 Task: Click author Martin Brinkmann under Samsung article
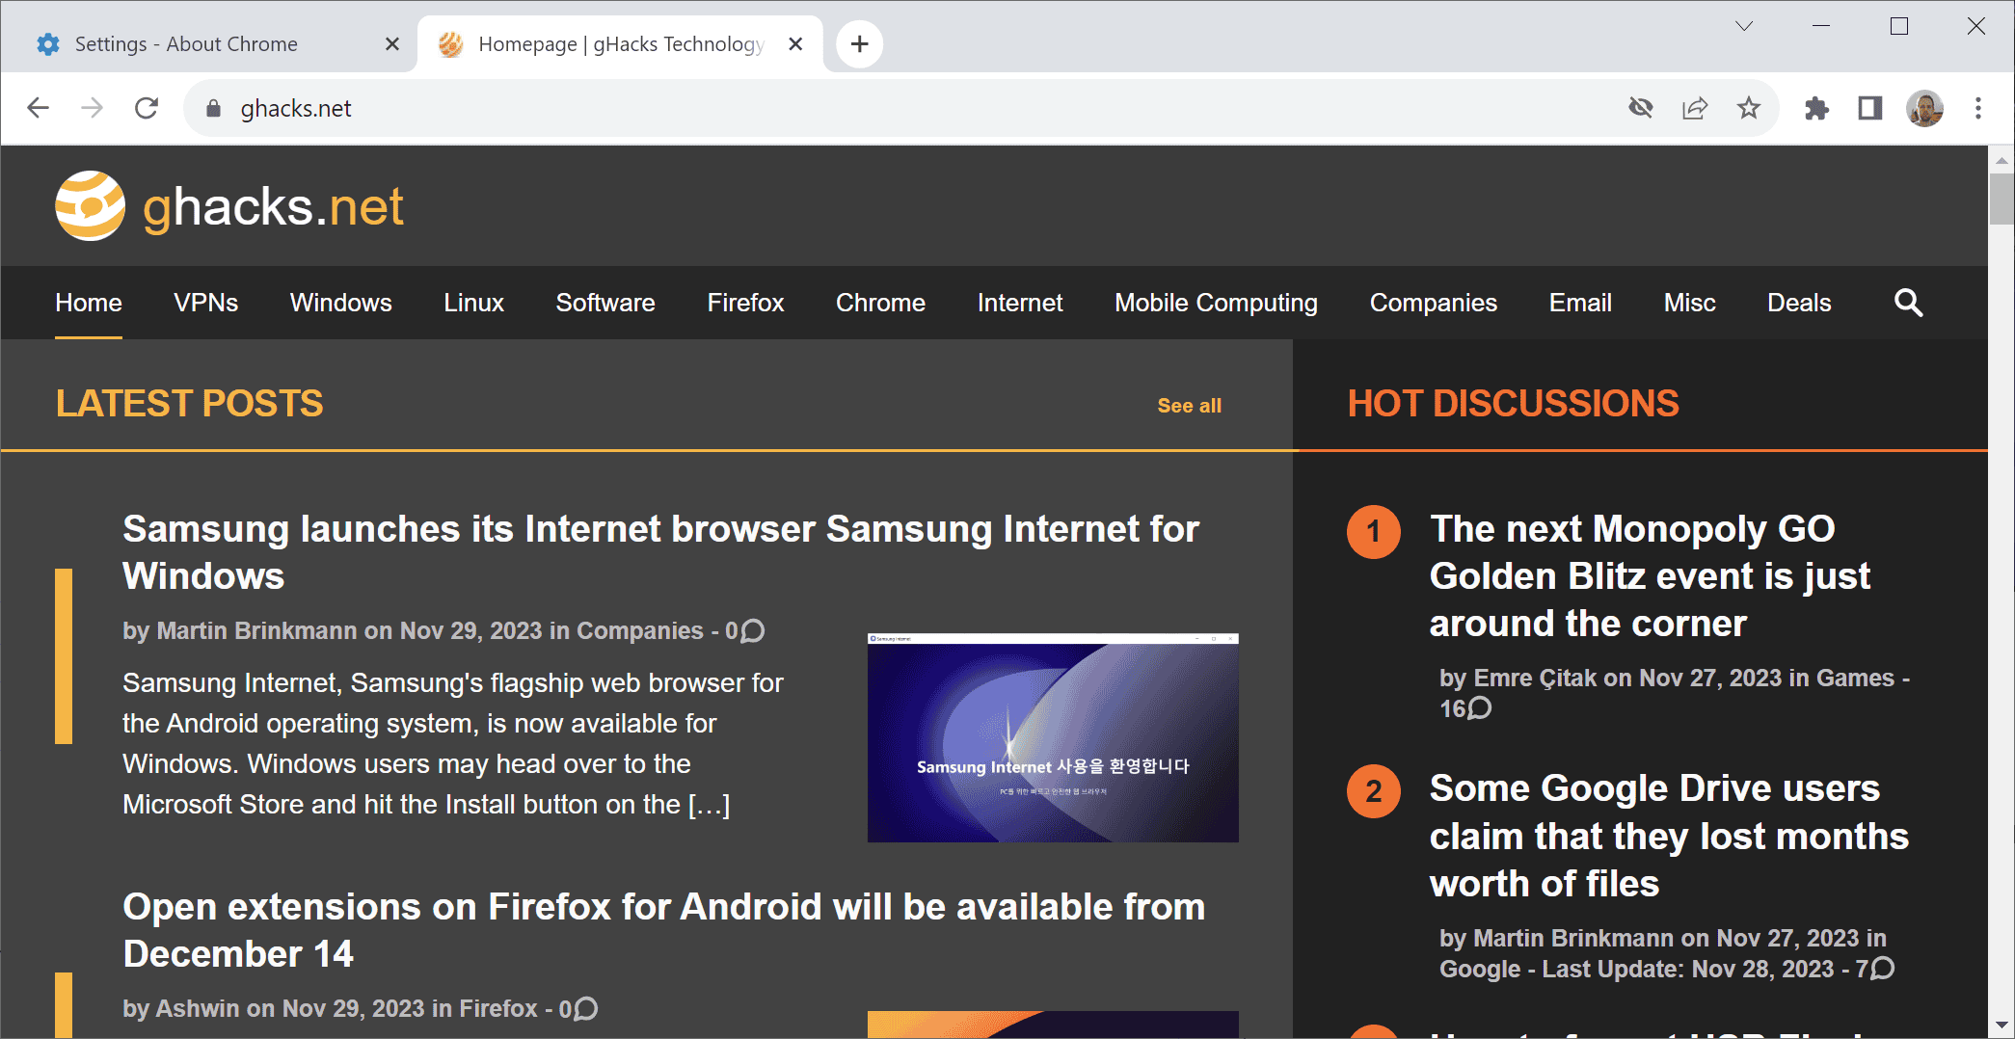point(256,630)
